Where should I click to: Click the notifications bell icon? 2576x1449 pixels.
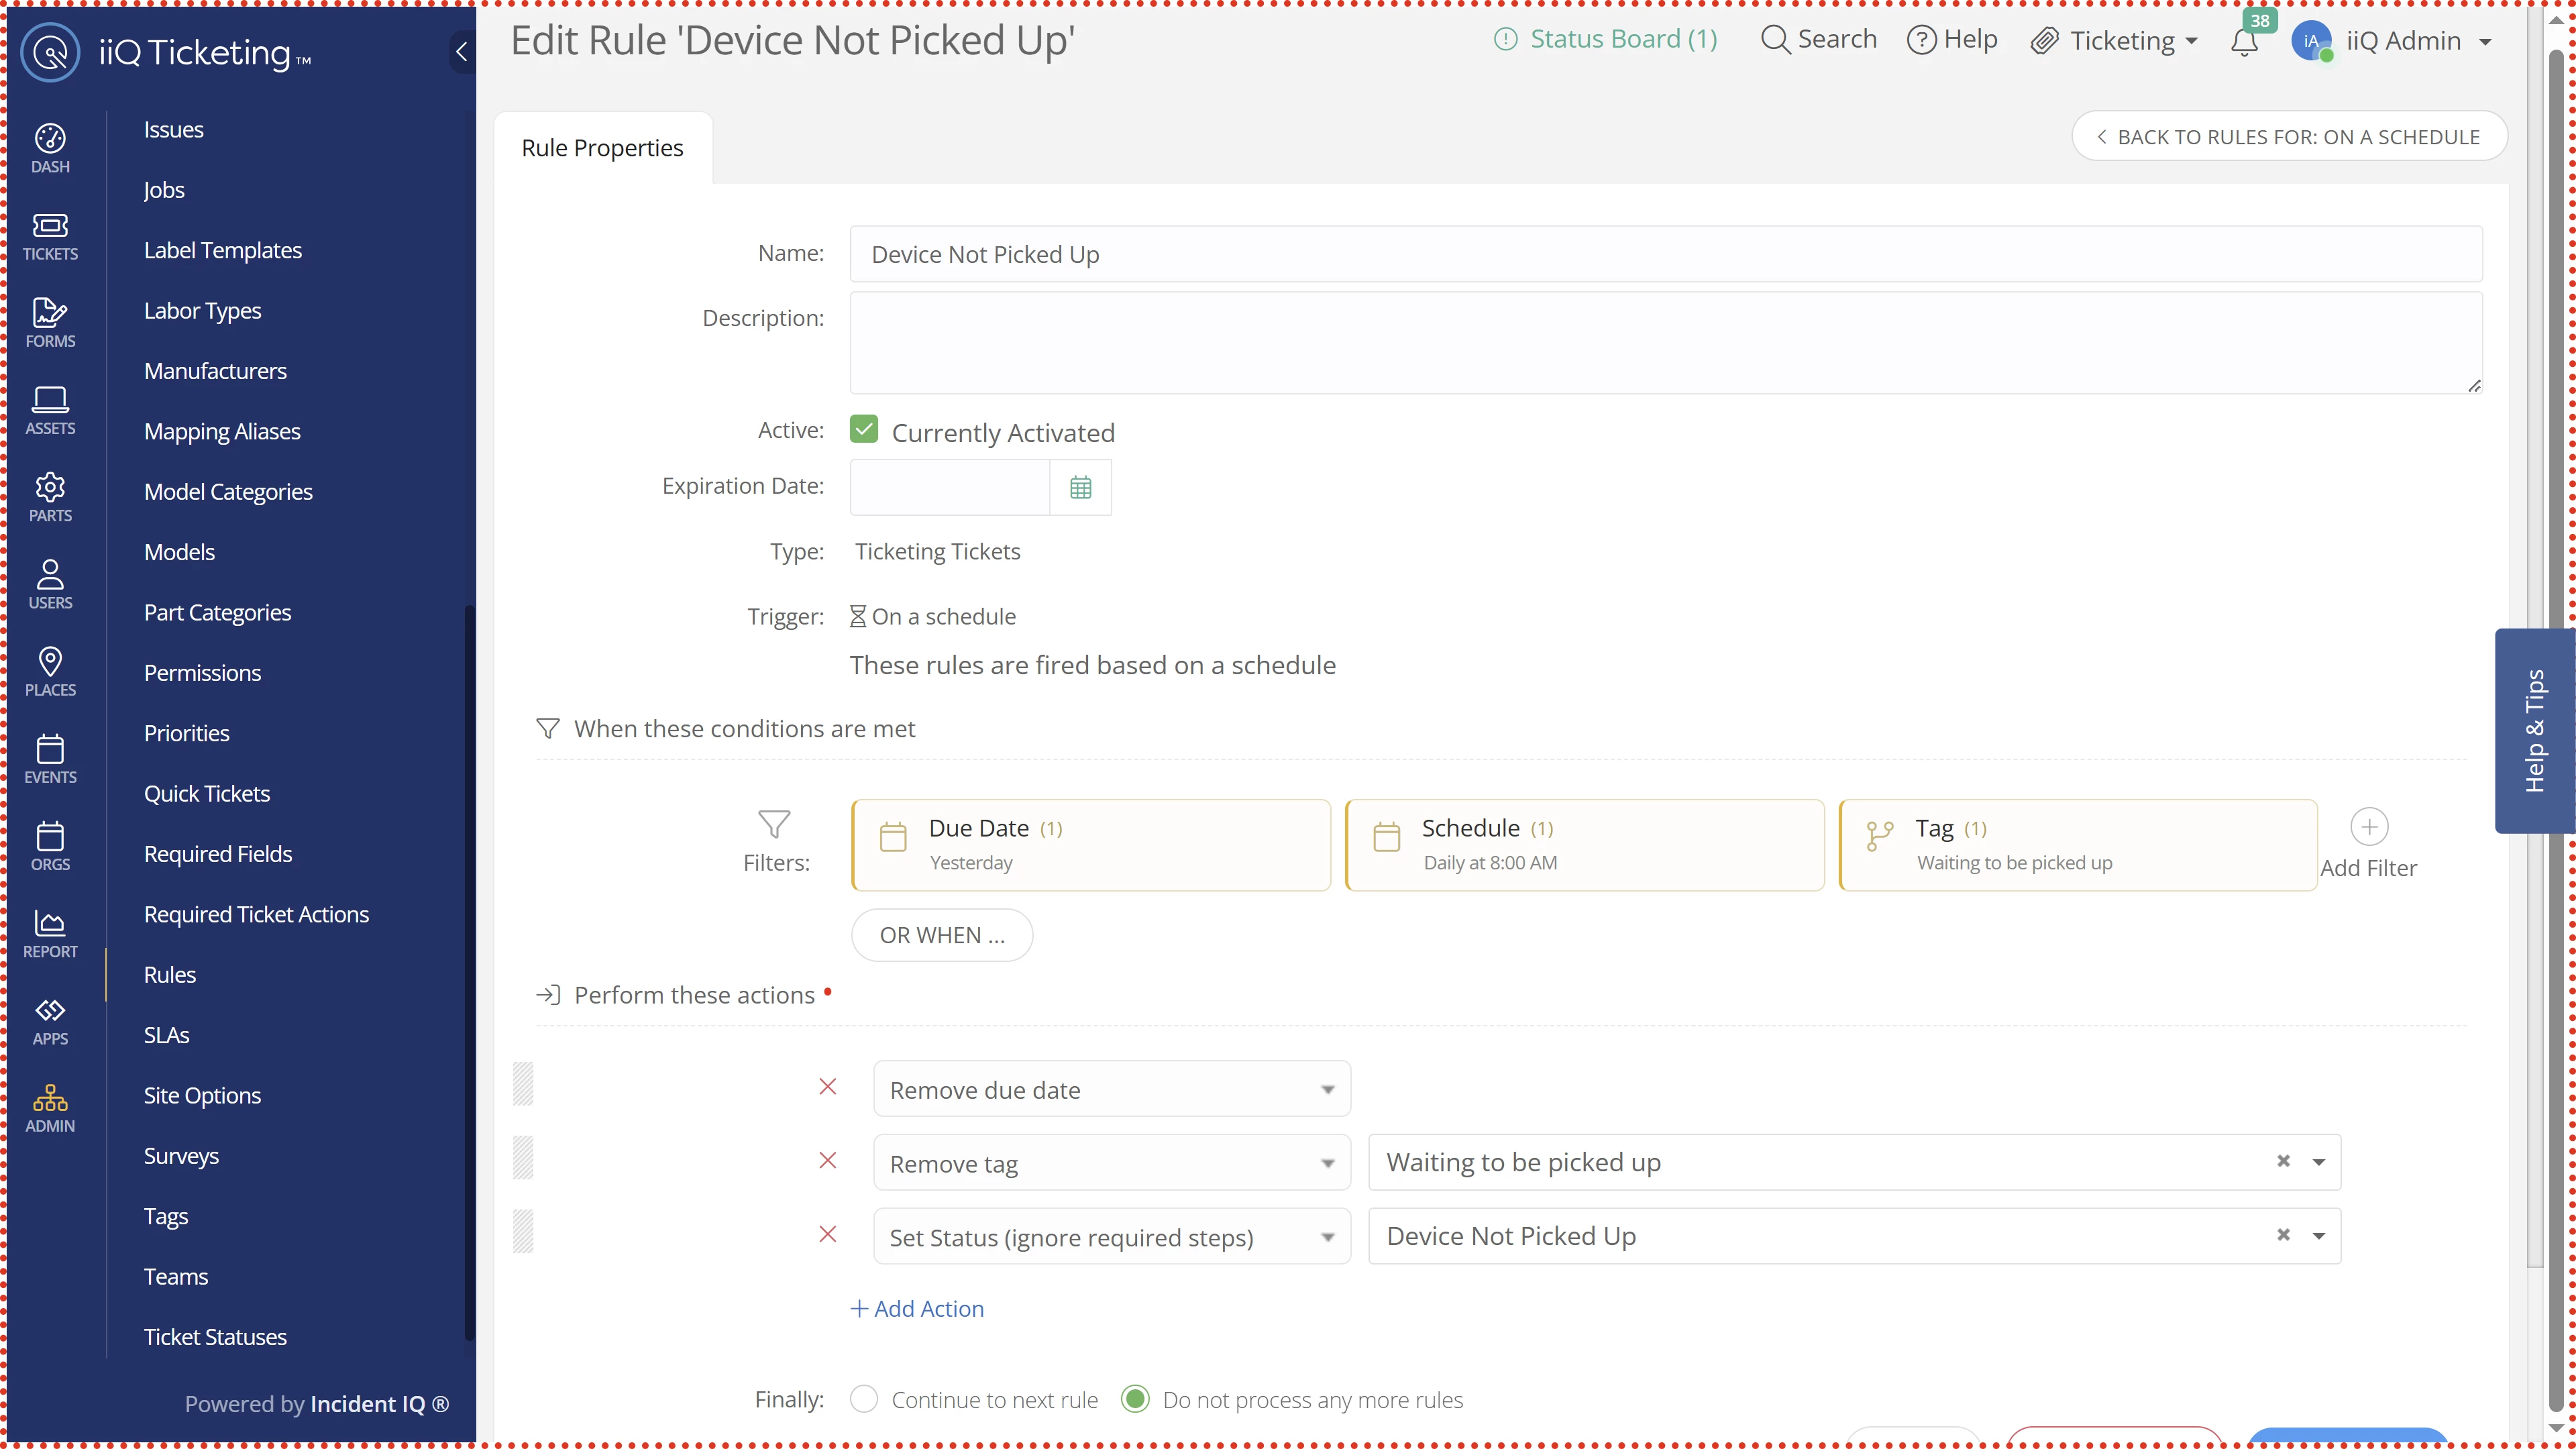click(2244, 42)
